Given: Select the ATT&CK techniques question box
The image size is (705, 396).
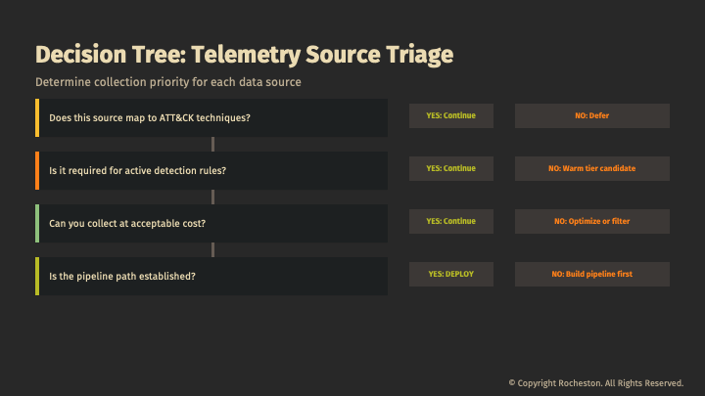Looking at the screenshot, I should tap(212, 117).
